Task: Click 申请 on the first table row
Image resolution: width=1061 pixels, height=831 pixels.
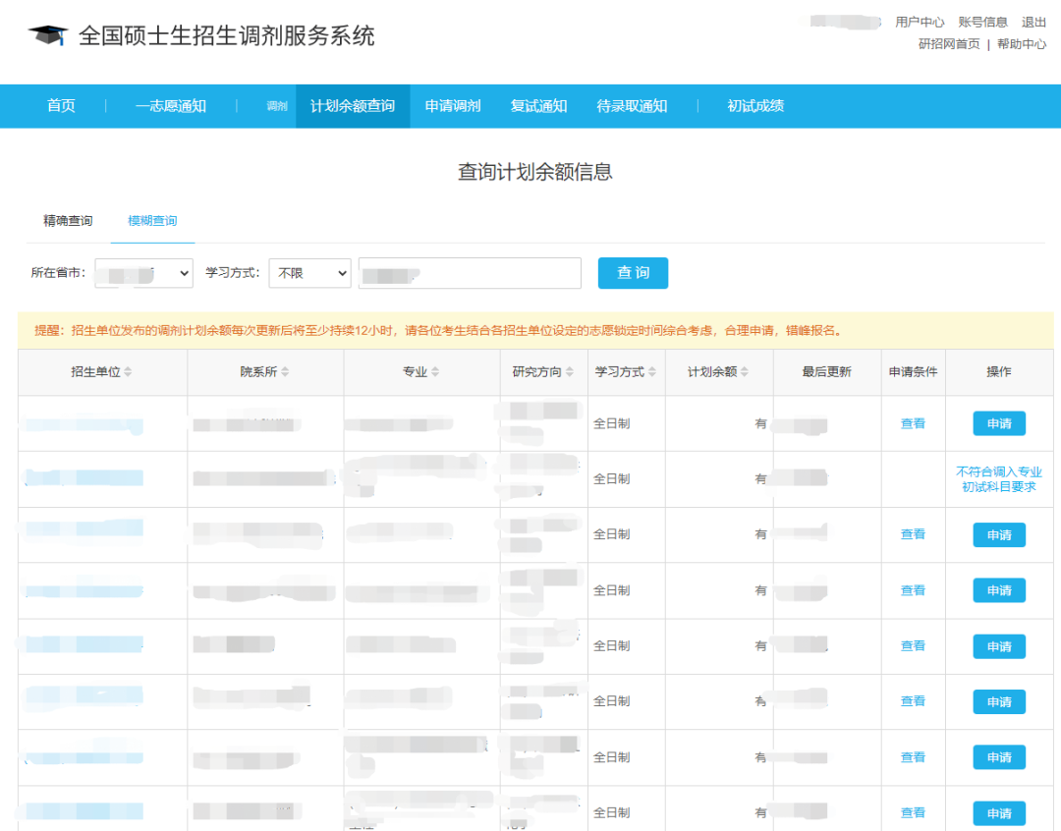Action: pos(999,423)
